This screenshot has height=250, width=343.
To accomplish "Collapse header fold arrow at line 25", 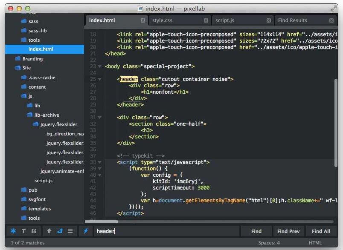I will pos(99,79).
